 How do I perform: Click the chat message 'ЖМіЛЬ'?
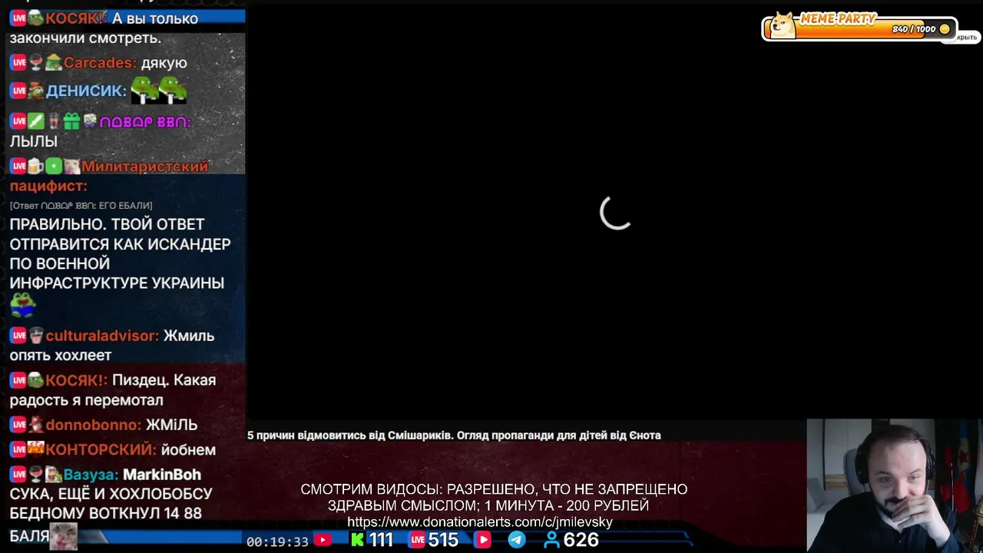tap(171, 425)
